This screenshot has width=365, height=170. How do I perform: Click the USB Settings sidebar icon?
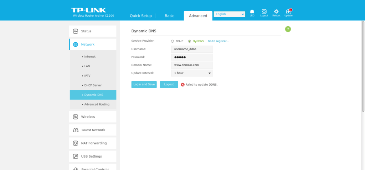[x=76, y=156]
